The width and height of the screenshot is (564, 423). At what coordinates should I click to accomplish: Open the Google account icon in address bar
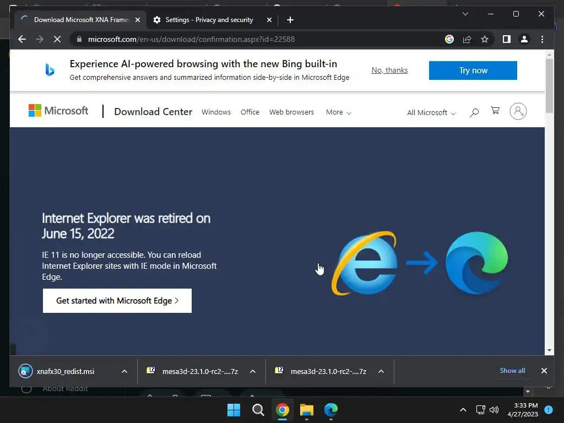point(449,39)
